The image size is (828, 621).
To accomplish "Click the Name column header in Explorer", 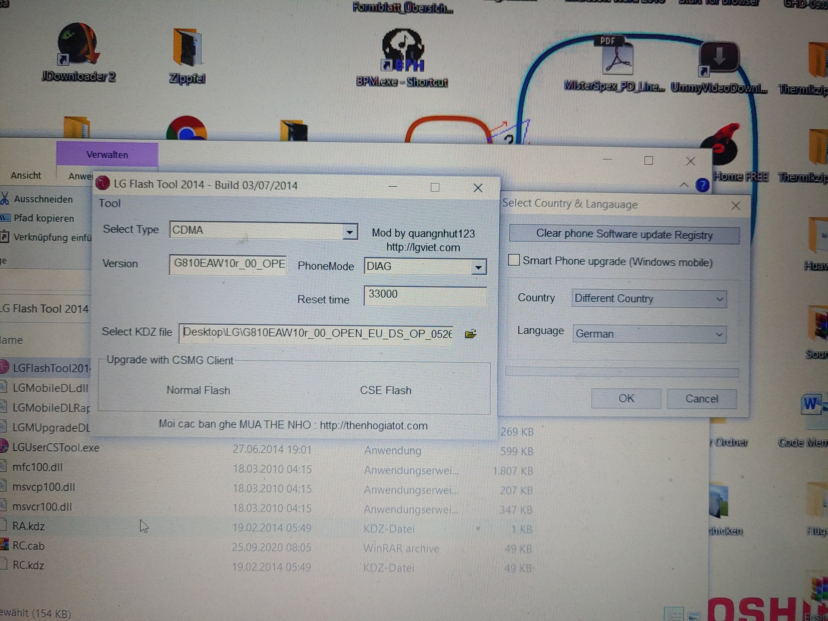I will 12,340.
